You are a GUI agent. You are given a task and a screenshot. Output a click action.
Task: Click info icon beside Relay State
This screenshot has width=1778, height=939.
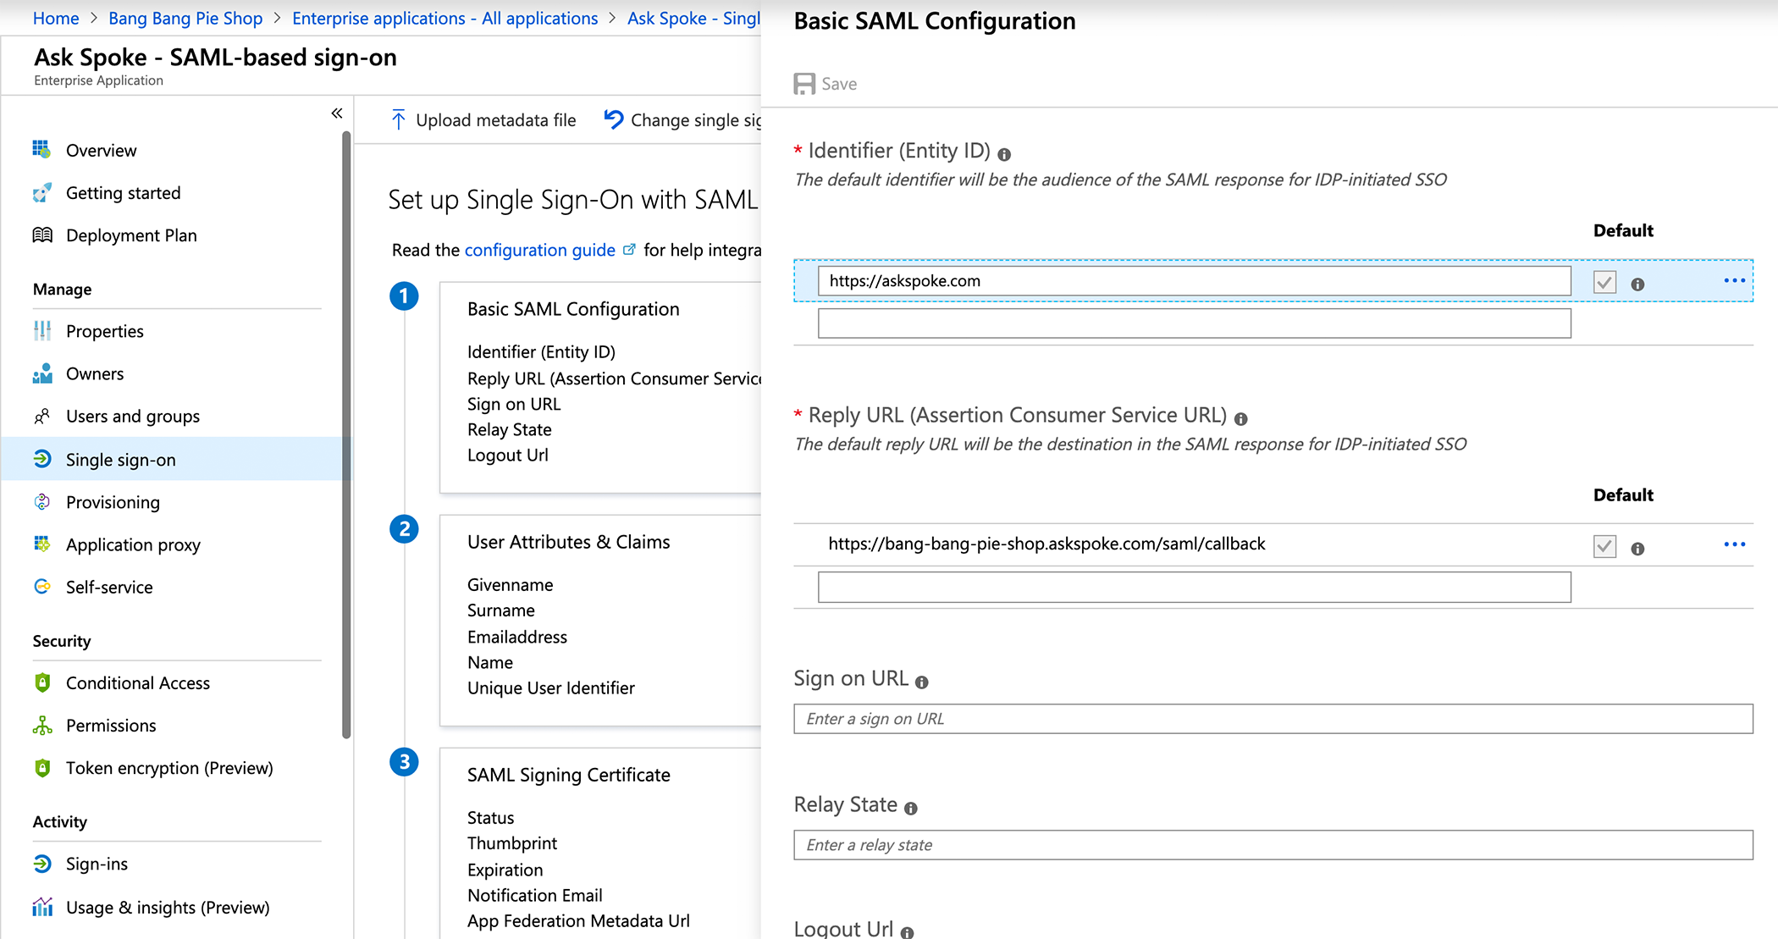click(910, 809)
